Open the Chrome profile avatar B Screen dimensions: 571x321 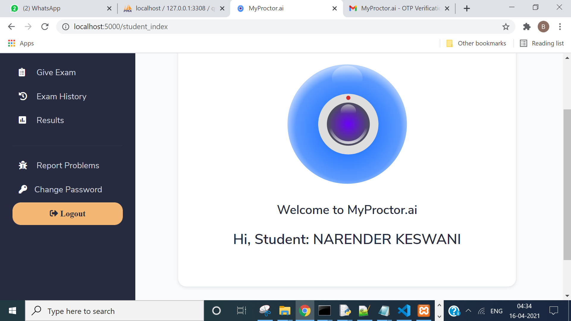(543, 27)
